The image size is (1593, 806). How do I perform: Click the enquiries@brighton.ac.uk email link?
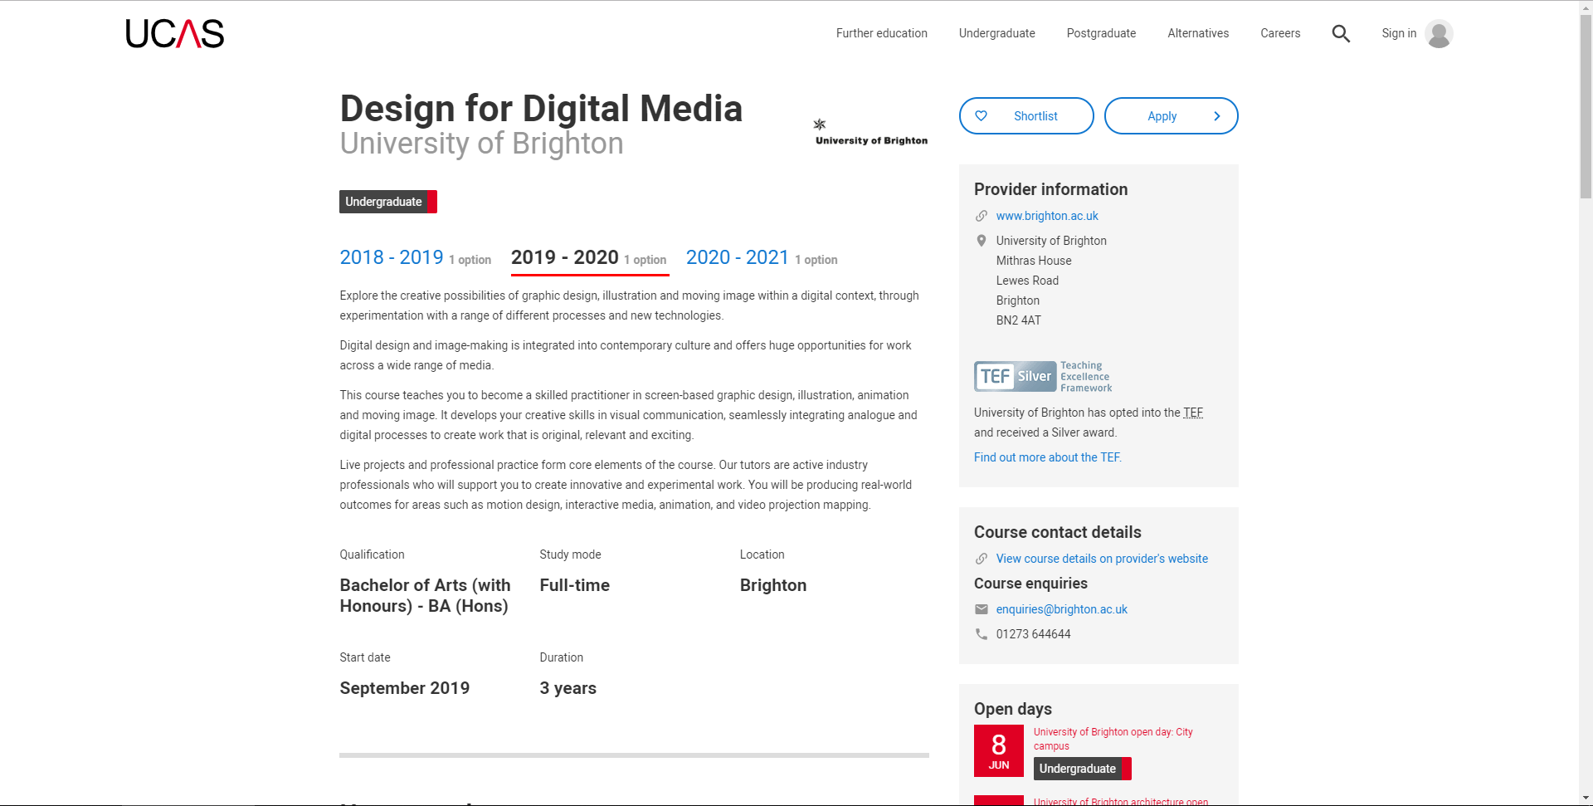1061,609
